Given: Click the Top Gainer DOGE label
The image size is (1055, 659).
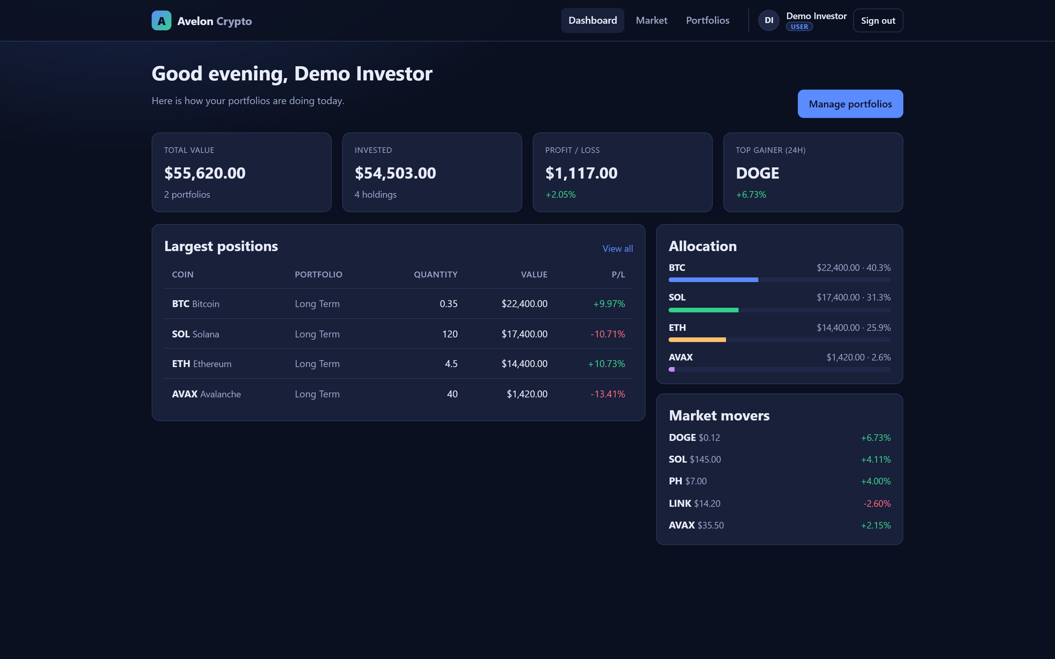Looking at the screenshot, I should pos(757,173).
